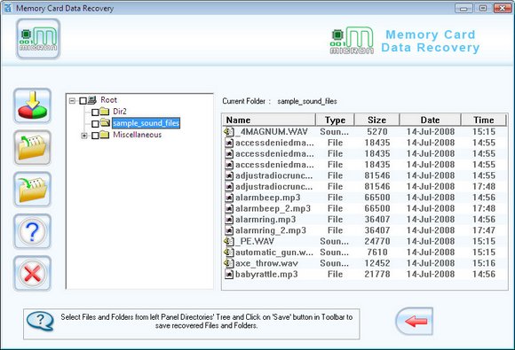The height and width of the screenshot is (350, 515).
Task: Click the Micron logo icon at top left
Action: 38,39
